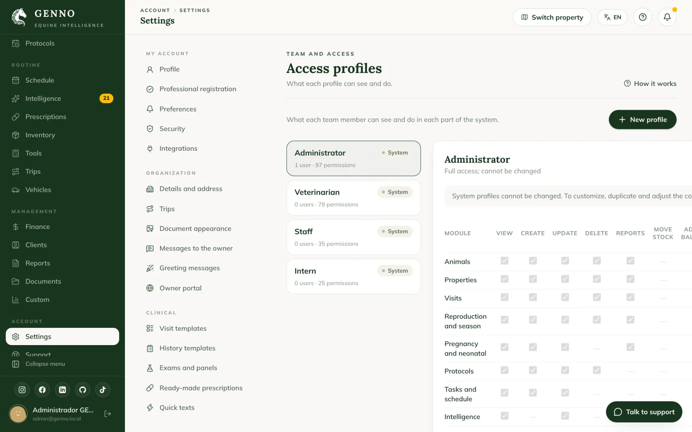Open the LinkedIn social icon
692x432 pixels.
[62, 390]
